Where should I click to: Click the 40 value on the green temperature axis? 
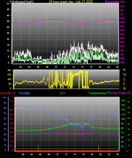tap(122, 146)
